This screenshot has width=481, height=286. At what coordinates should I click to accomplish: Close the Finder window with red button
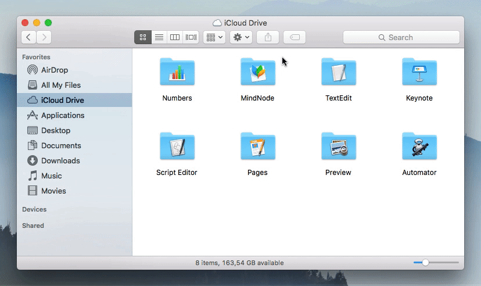pyautogui.click(x=25, y=23)
